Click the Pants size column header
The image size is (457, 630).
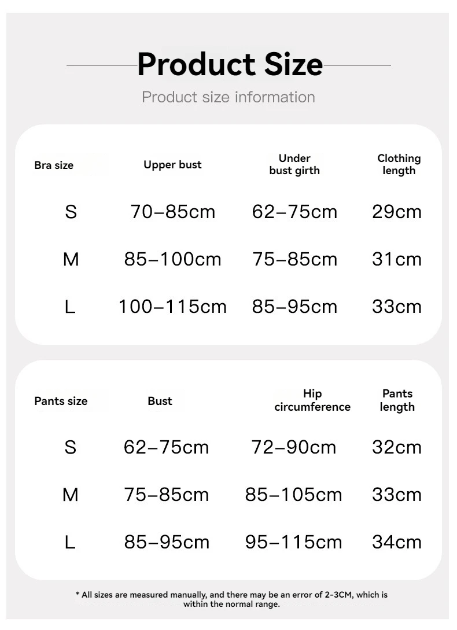point(61,401)
